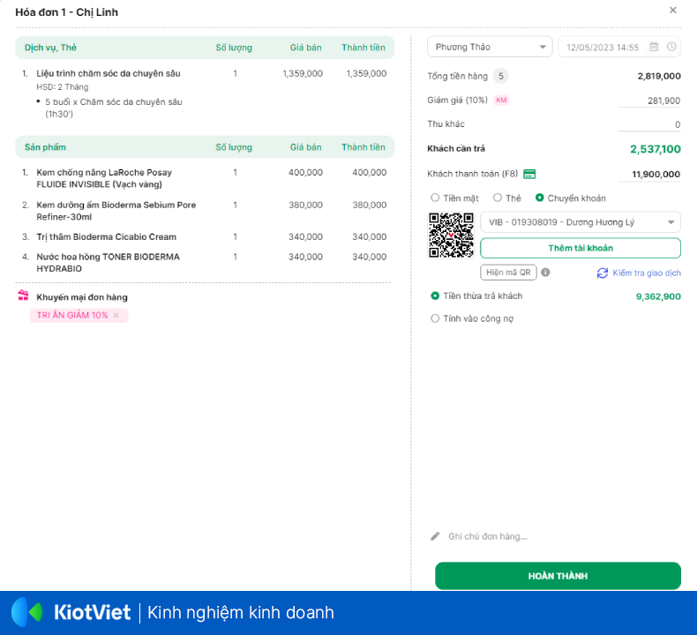Click the HOÀN THÀNH button
This screenshot has width=697, height=635.
558,576
